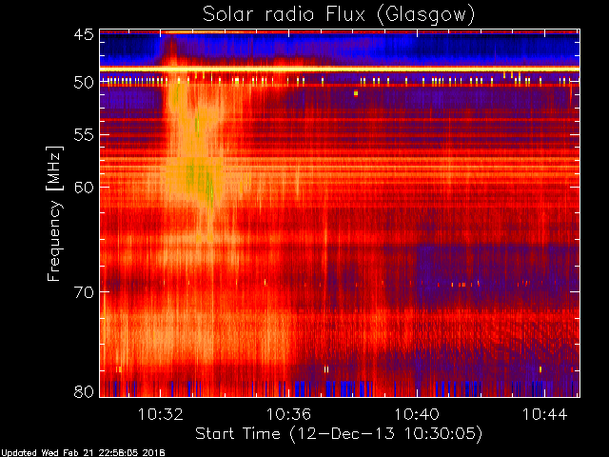Click the bright yellow horizontal band near 49 MHz
The height and width of the screenshot is (457, 609).
tap(340, 70)
